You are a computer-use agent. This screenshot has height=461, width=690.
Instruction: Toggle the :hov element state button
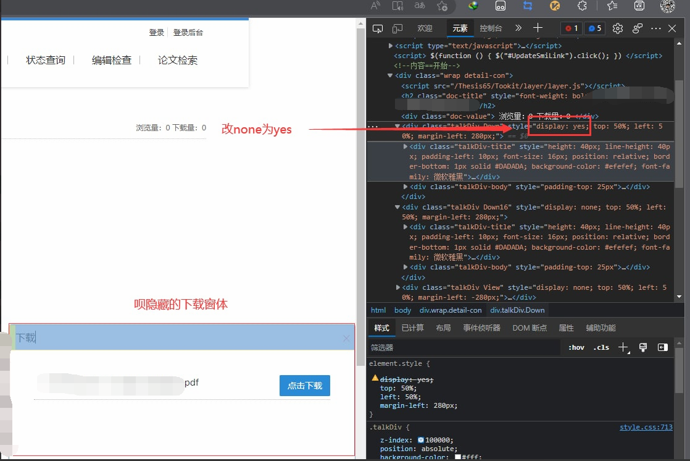click(x=576, y=348)
